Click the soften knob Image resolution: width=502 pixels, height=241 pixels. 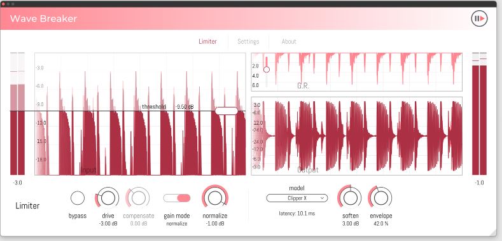[349, 198]
